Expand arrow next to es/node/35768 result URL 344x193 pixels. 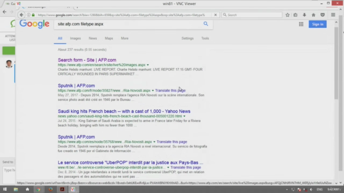[x=154, y=142]
